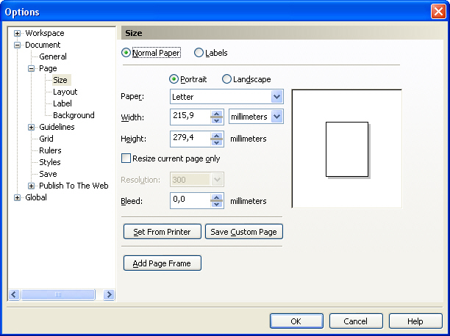Viewport: 450px width, 336px height.
Task: Expand the Global tree node
Action: tap(18, 197)
